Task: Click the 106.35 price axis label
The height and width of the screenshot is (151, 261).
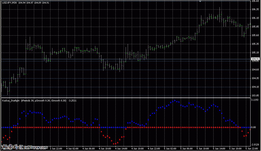Action: pos(255,9)
